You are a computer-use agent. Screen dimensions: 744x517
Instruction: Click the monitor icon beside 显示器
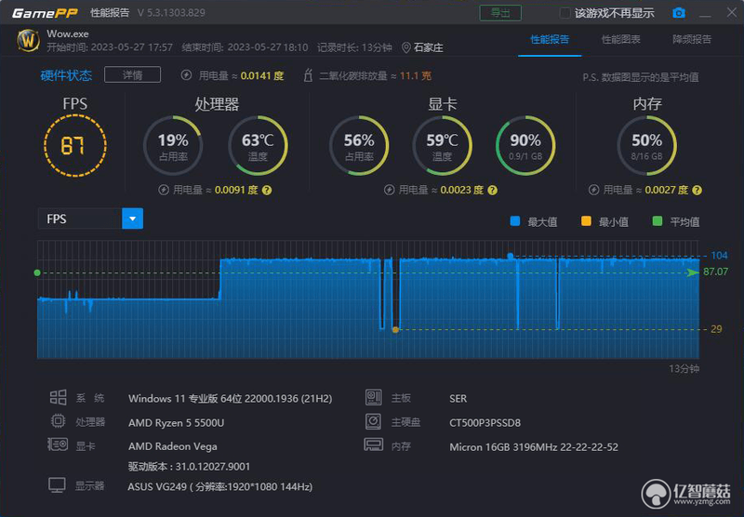(x=57, y=485)
